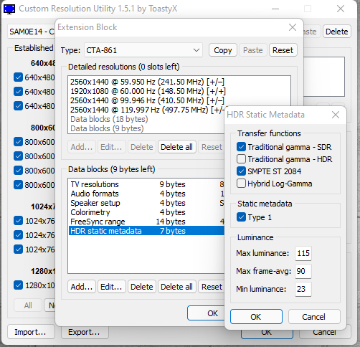
Task: Cancel the HDR Static Metadata dialog
Action: [x=314, y=317]
